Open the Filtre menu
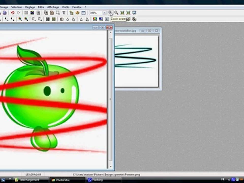The width and height of the screenshot is (244, 183). tap(41, 7)
